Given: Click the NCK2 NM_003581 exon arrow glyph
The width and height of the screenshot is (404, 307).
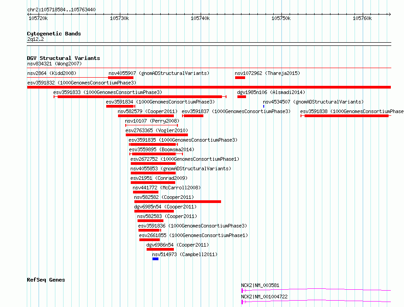Looking at the screenshot, I should point(243,291).
